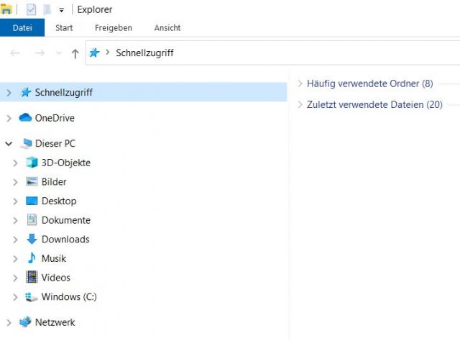The width and height of the screenshot is (460, 341).
Task: Collapse the Dieser PC tree node
Action: point(9,144)
